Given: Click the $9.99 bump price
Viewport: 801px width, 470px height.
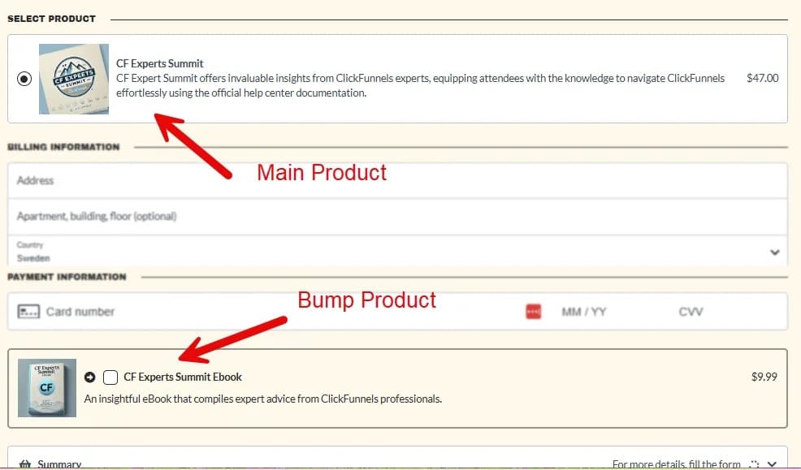Looking at the screenshot, I should pyautogui.click(x=764, y=377).
